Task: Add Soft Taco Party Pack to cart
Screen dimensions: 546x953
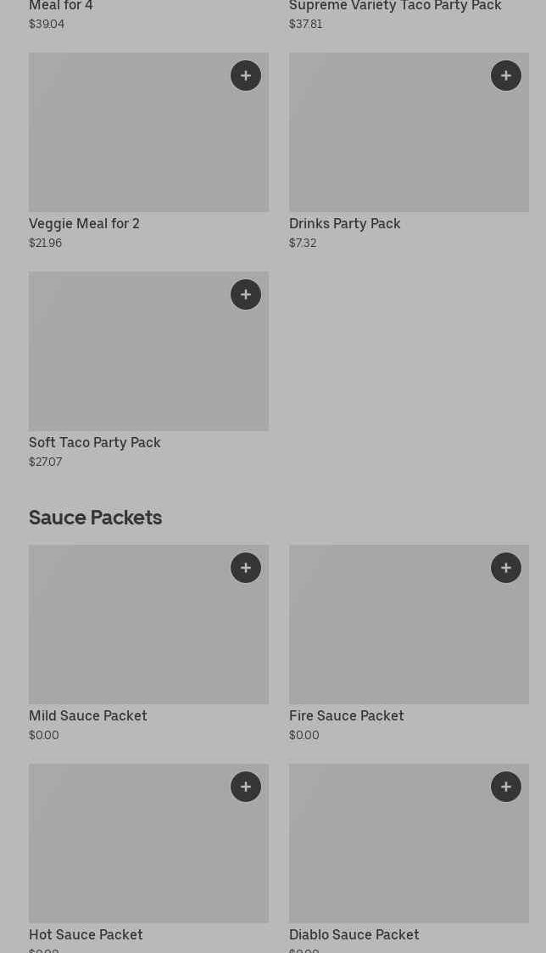Action: [x=246, y=294]
